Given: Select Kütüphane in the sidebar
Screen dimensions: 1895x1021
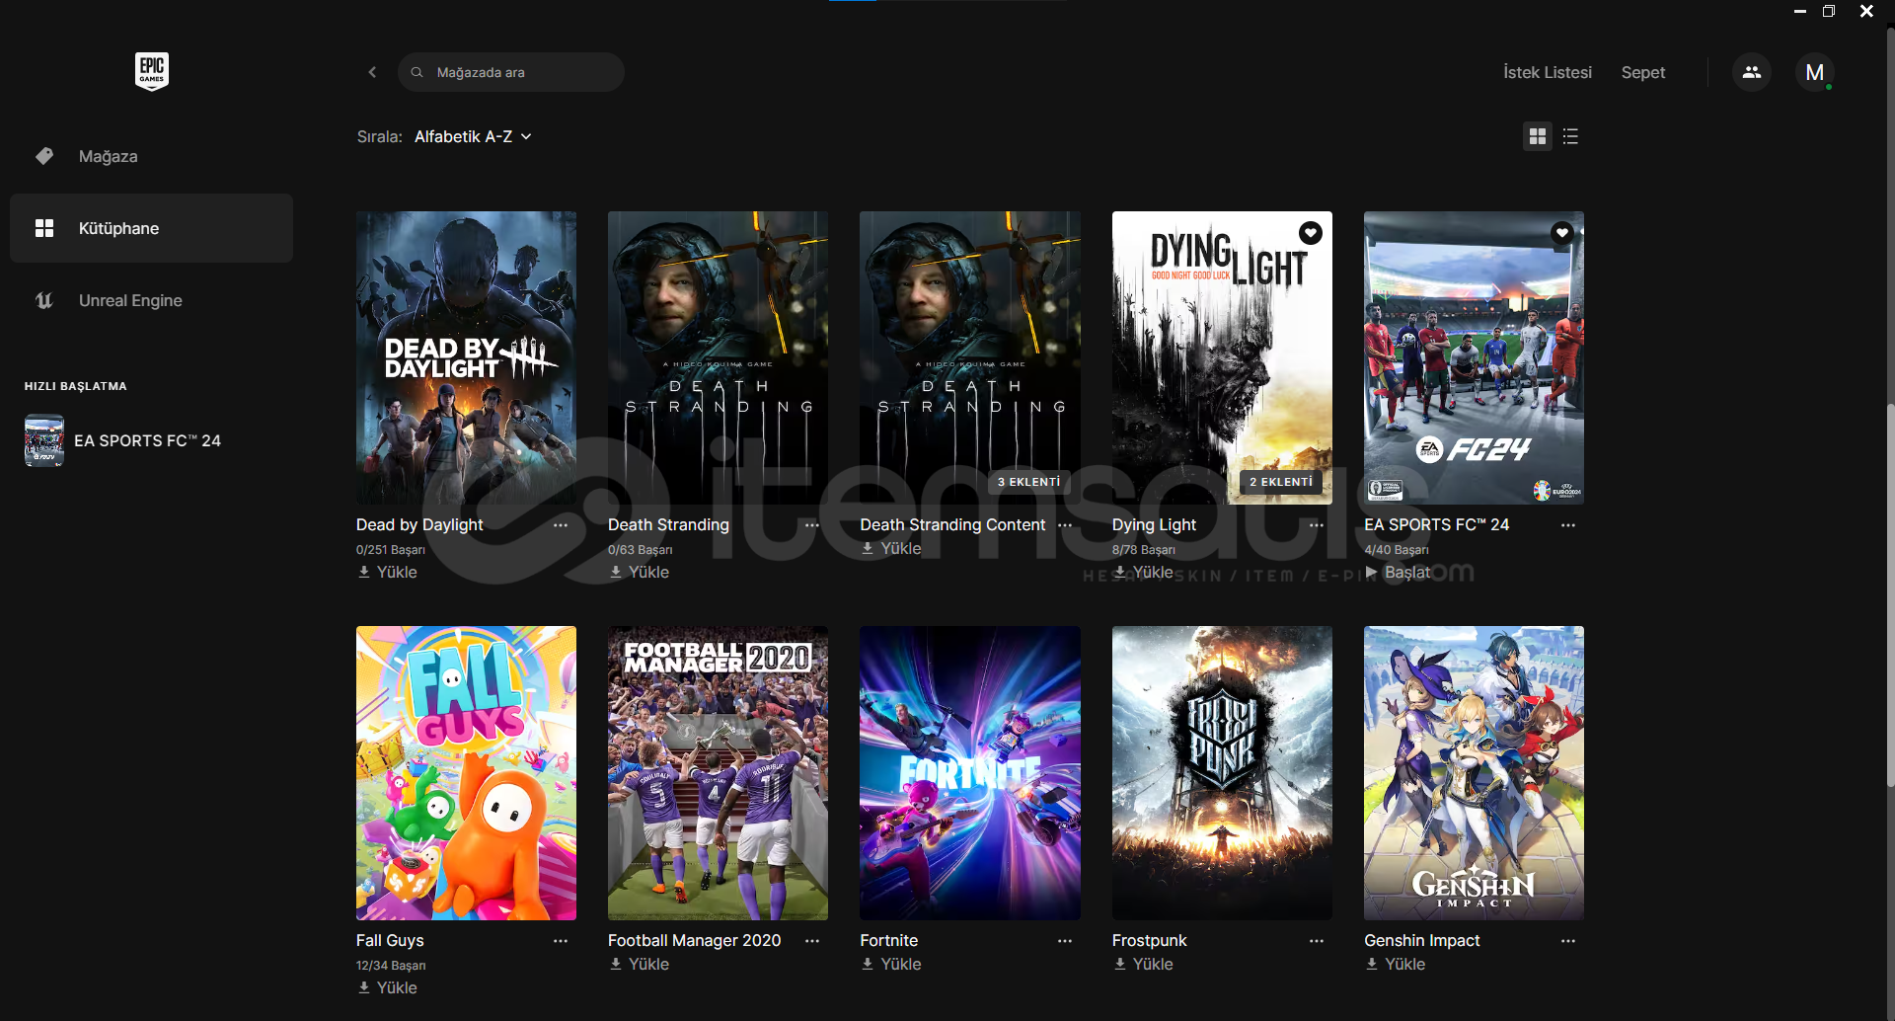Looking at the screenshot, I should point(151,228).
